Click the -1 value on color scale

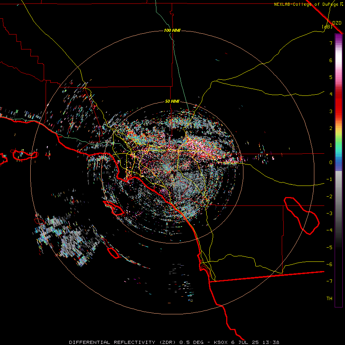329,179
